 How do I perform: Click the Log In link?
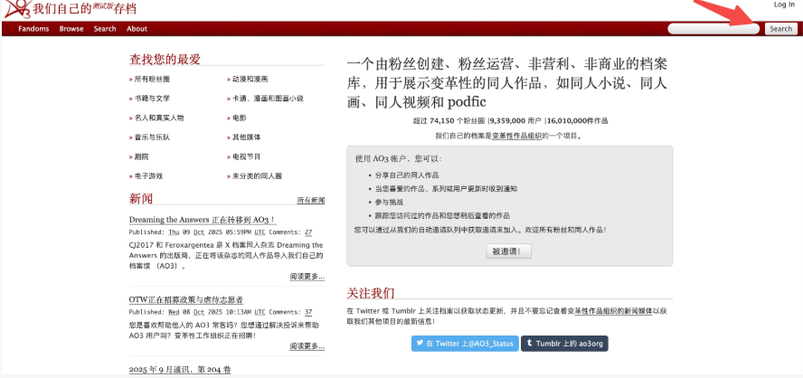(784, 5)
